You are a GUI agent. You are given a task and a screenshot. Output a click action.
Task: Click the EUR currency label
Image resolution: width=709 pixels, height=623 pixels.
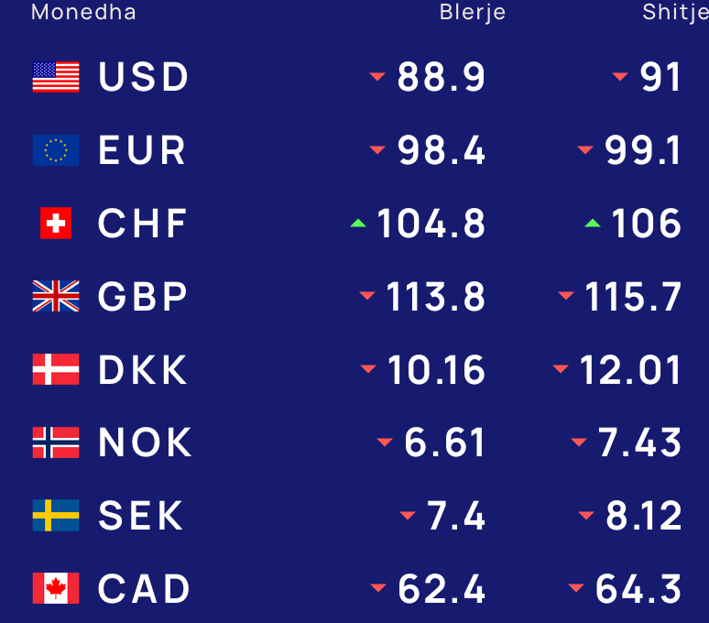[142, 150]
